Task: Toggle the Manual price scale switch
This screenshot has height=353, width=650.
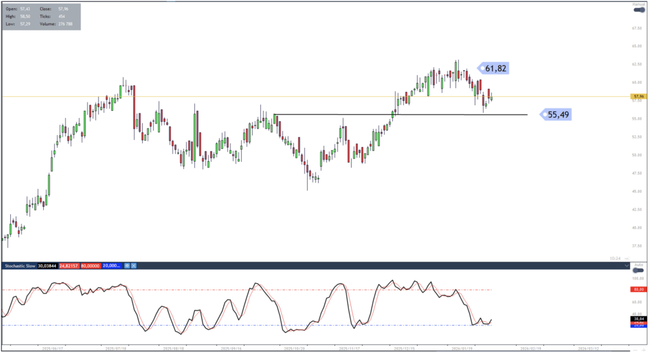Action: (x=639, y=10)
